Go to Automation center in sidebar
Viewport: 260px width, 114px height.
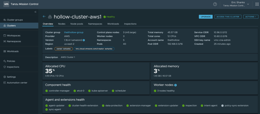[17, 82]
